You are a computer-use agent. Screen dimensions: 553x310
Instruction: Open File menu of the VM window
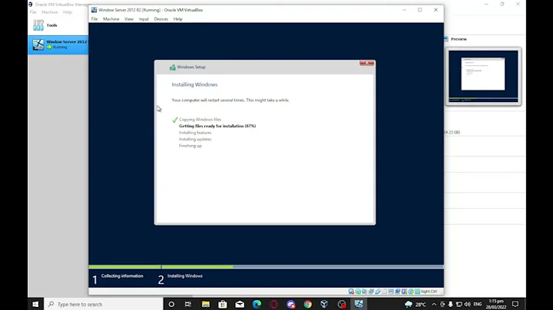(x=94, y=19)
